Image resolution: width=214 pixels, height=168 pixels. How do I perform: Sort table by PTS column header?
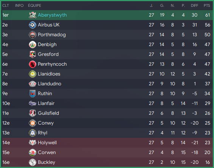207,6
